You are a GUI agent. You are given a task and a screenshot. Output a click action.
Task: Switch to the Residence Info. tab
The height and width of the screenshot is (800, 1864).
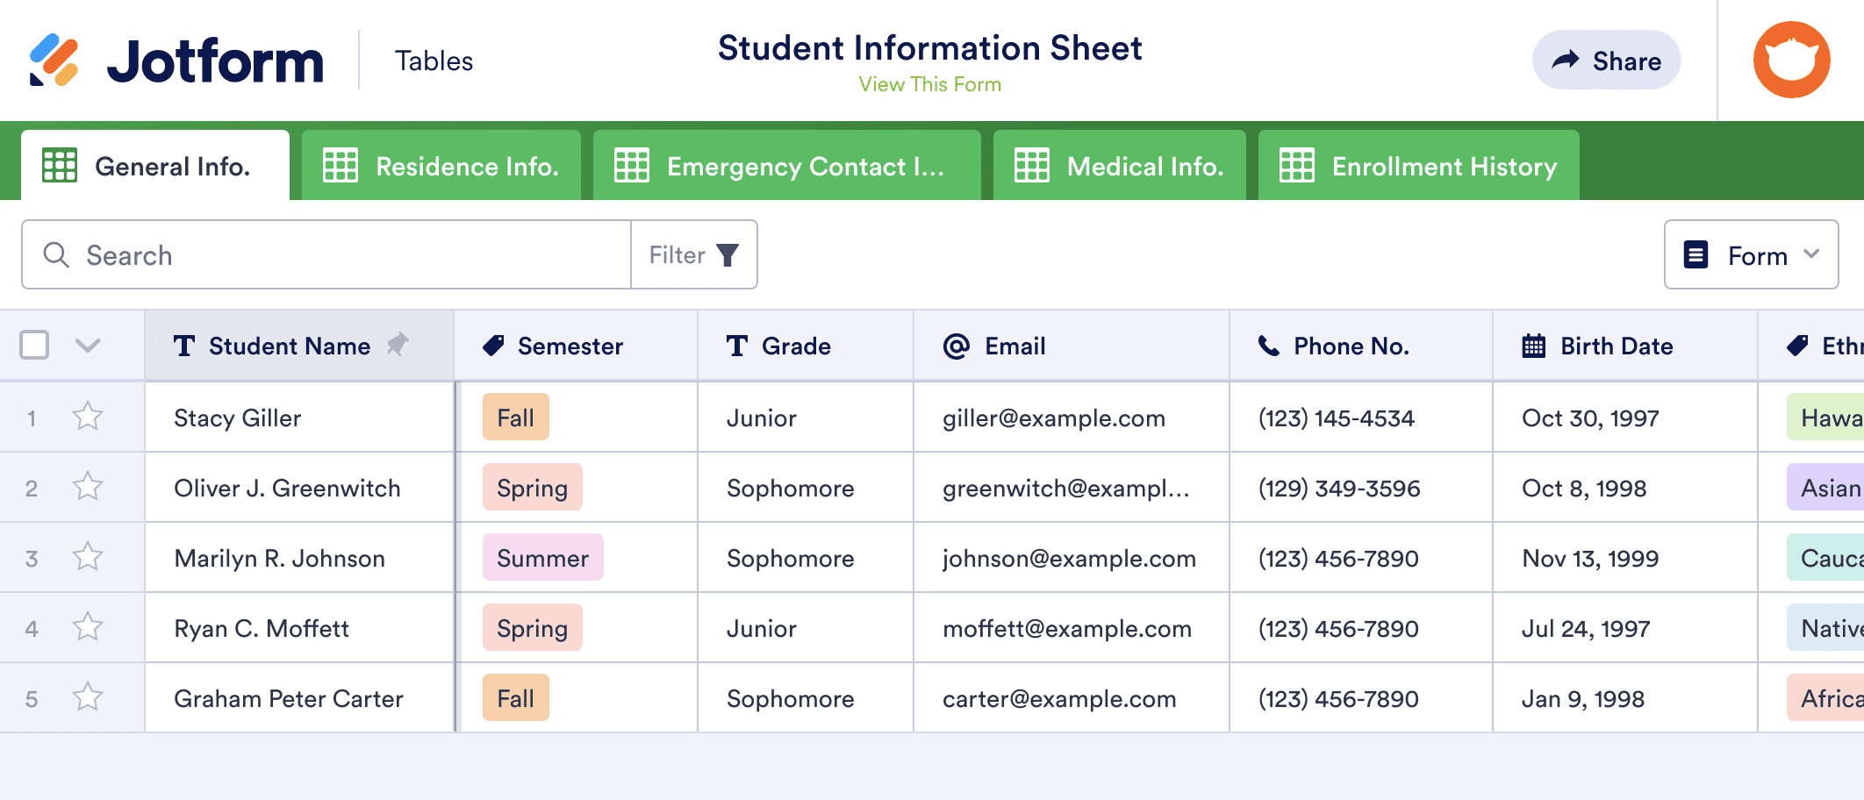[441, 166]
